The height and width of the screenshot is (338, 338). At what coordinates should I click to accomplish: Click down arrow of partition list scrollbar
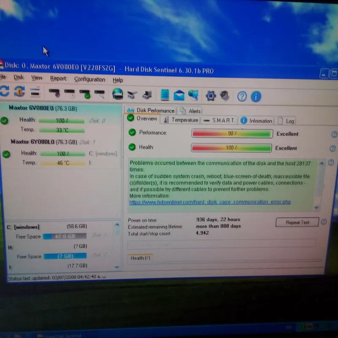click(117, 267)
